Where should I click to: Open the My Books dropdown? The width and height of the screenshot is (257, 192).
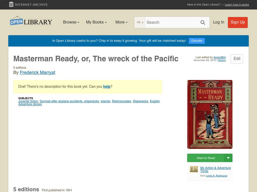pyautogui.click(x=96, y=22)
